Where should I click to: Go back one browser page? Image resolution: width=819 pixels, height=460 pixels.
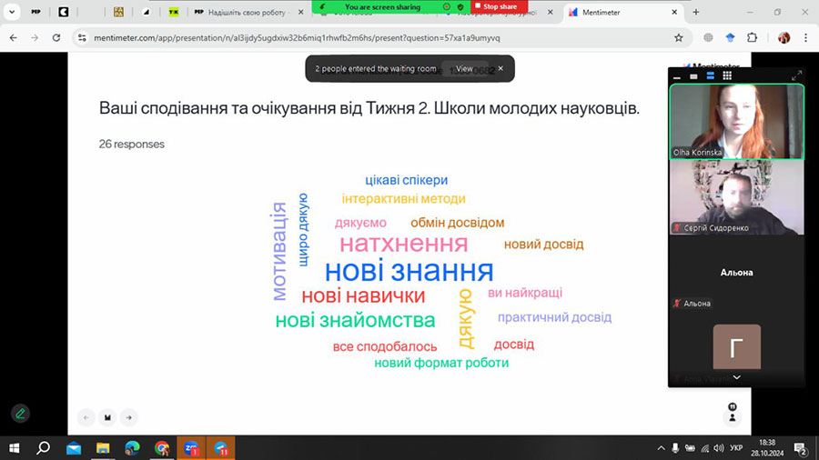pos(13,37)
